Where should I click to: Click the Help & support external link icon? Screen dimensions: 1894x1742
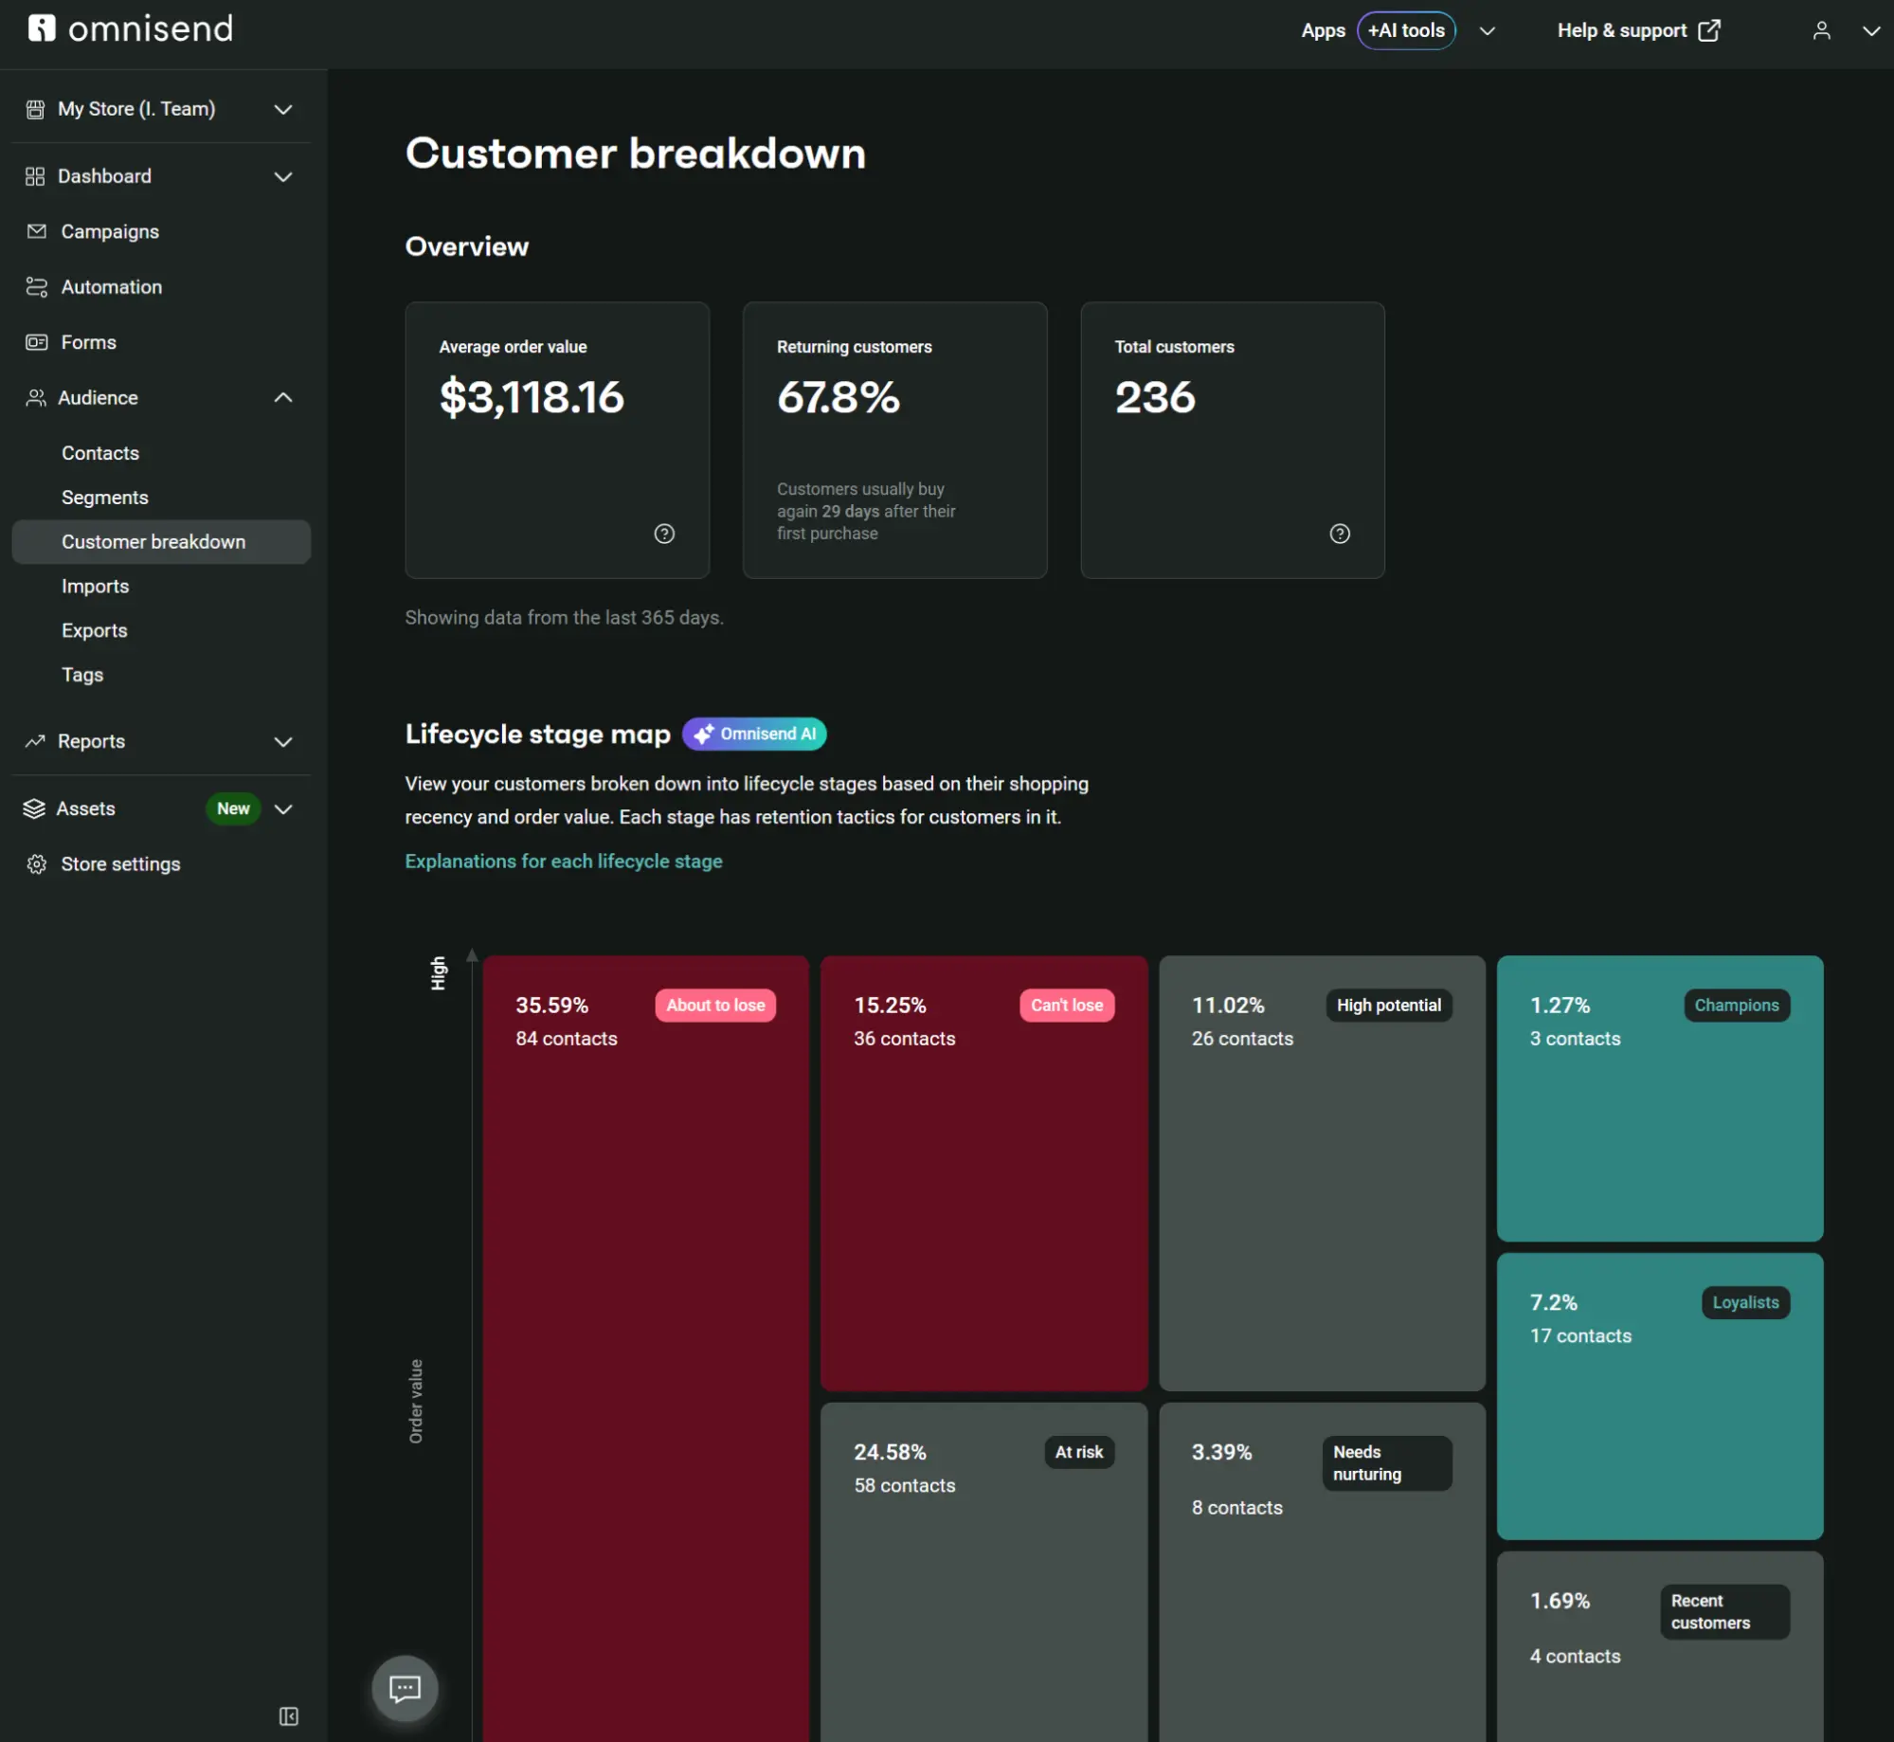[1709, 30]
